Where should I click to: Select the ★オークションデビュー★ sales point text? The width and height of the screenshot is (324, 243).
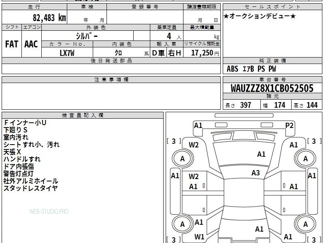[260, 16]
